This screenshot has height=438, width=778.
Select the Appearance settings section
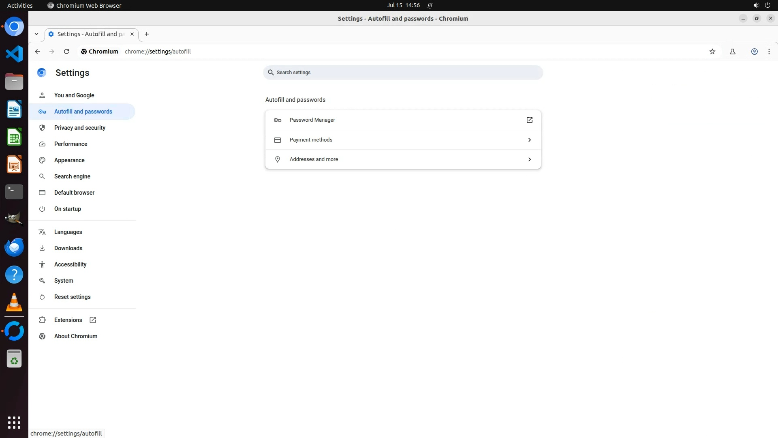point(69,160)
